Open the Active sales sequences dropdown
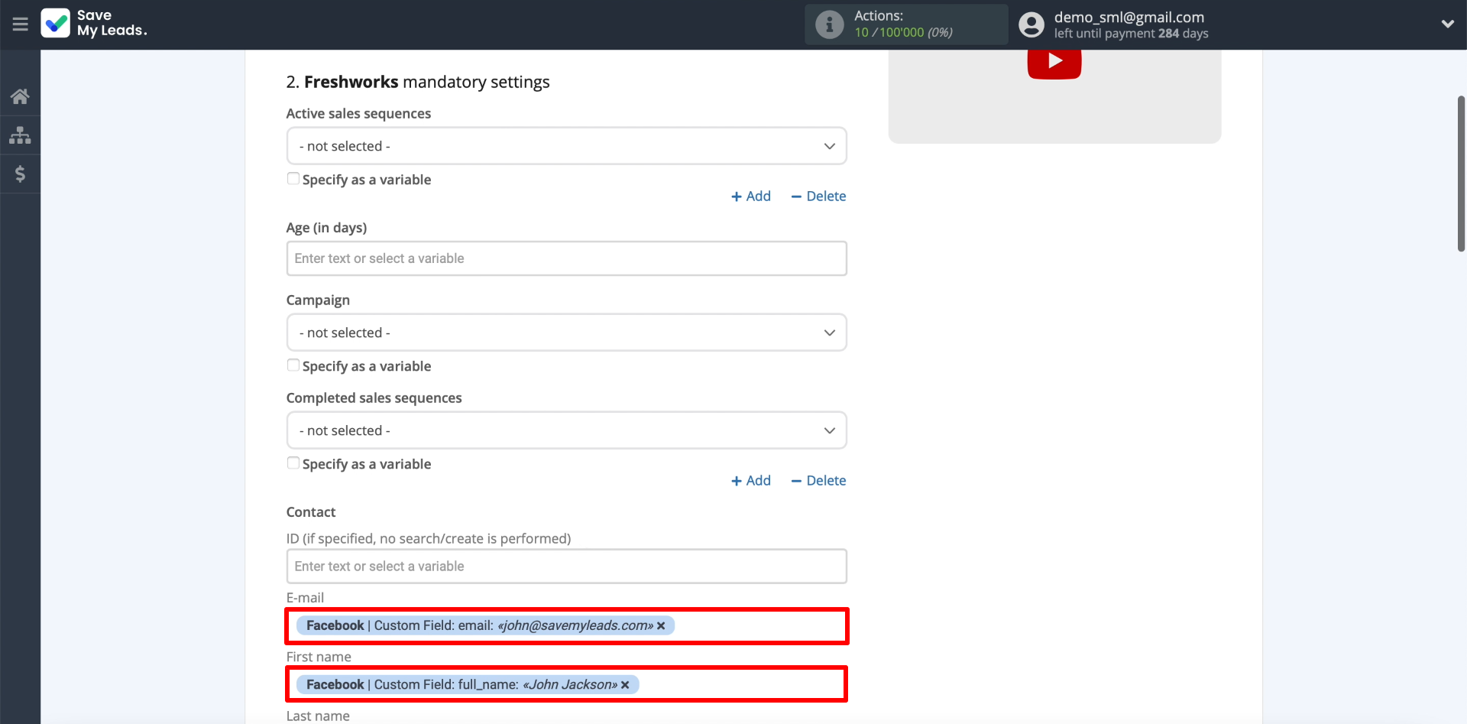Image resolution: width=1467 pixels, height=724 pixels. click(x=567, y=146)
